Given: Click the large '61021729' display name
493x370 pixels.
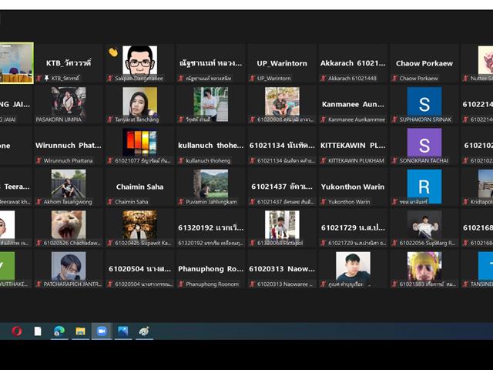Looking at the screenshot, I should (x=353, y=228).
